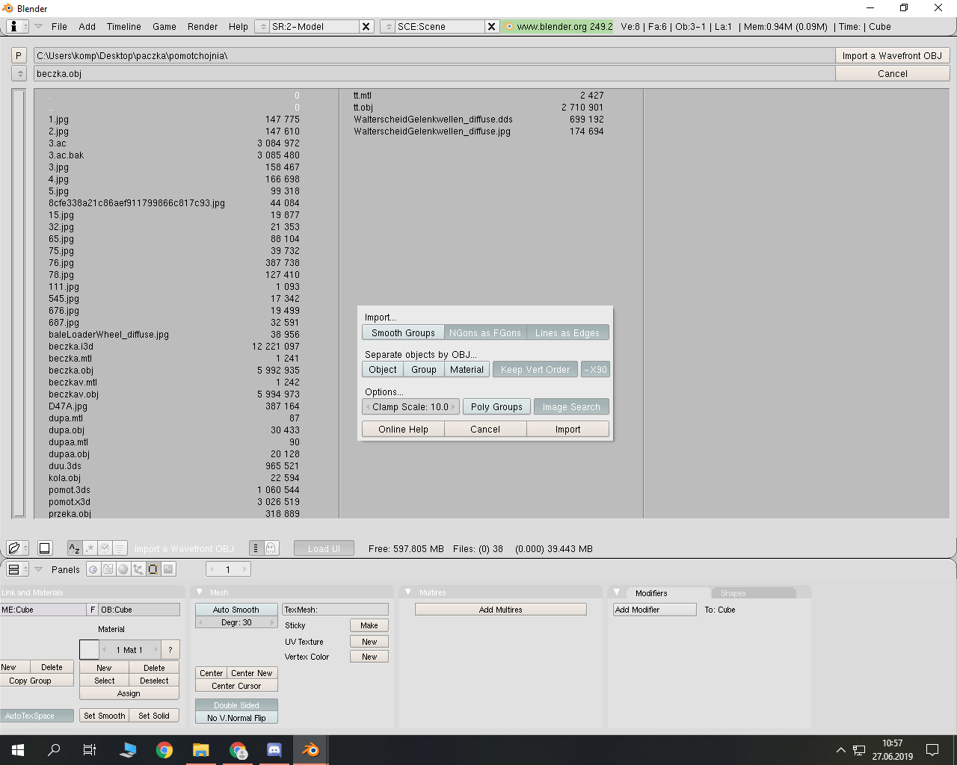Viewport: 957px width, 765px height.
Task: Adjust the Clamp Scale value slider
Action: (410, 406)
